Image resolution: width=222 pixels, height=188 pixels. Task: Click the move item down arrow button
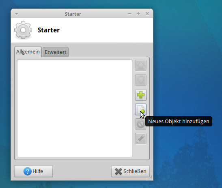click(x=141, y=80)
